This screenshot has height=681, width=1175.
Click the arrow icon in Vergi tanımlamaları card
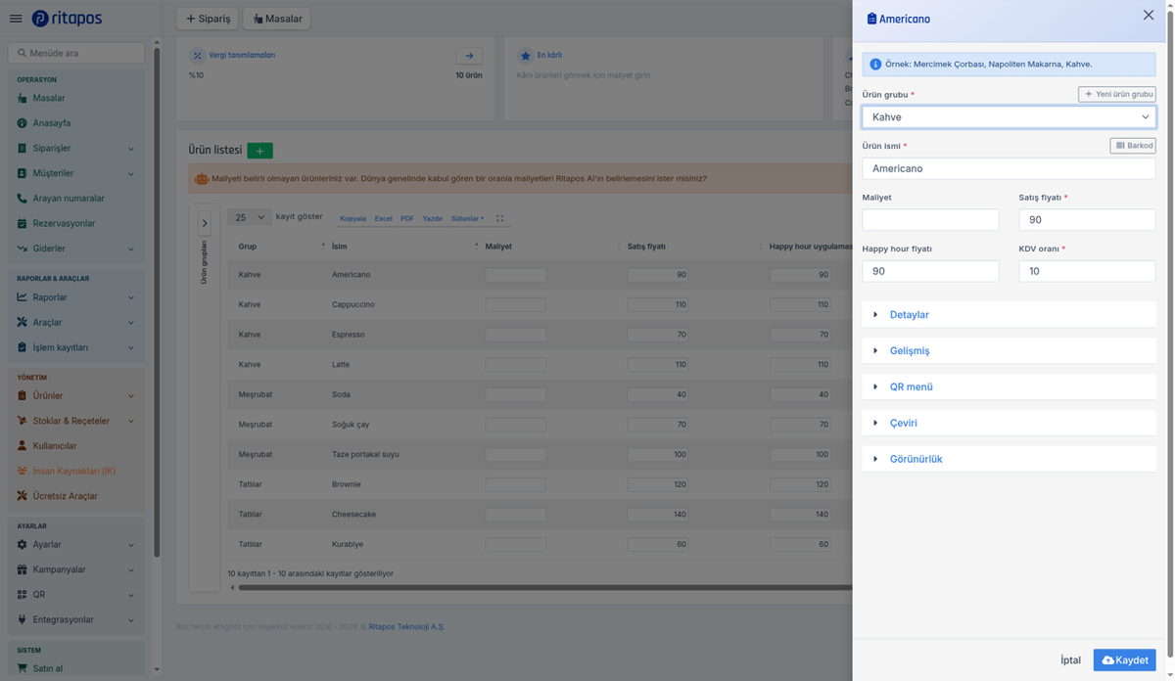pos(469,57)
